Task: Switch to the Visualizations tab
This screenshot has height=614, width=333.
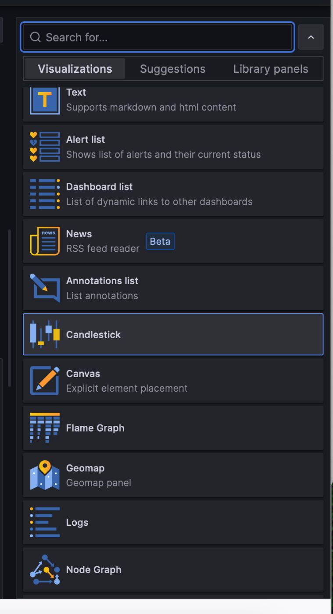Action: point(75,69)
